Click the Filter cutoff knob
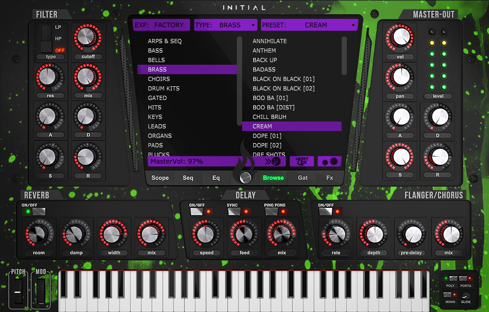 click(x=87, y=38)
